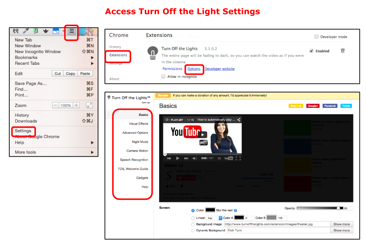This screenshot has width=366, height=247.
Task: Click the Developer website link
Action: pyautogui.click(x=220, y=69)
